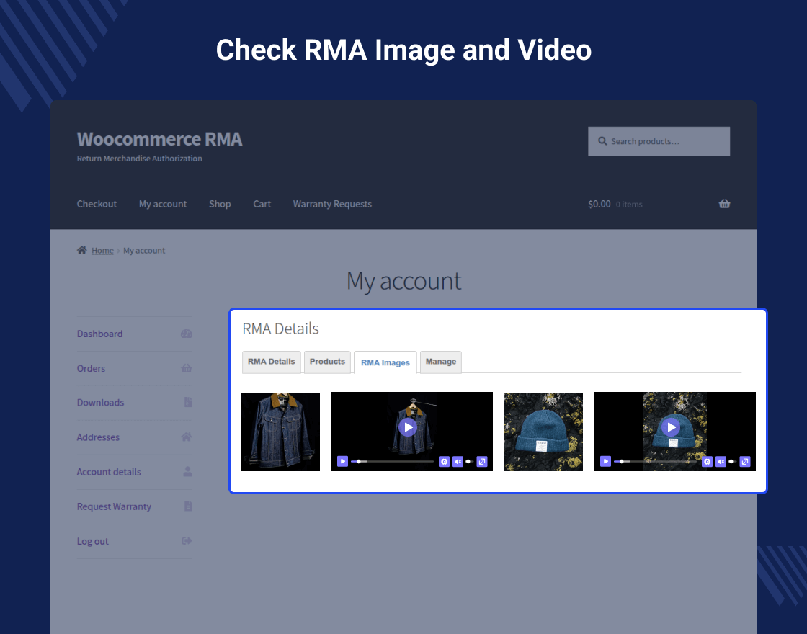Open settings gear on jacket video
This screenshot has width=807, height=634.
point(444,462)
